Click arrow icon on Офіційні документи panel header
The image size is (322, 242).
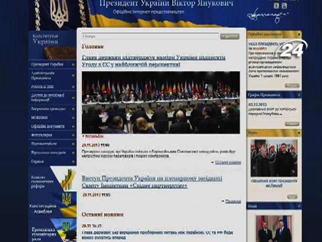click(299, 35)
